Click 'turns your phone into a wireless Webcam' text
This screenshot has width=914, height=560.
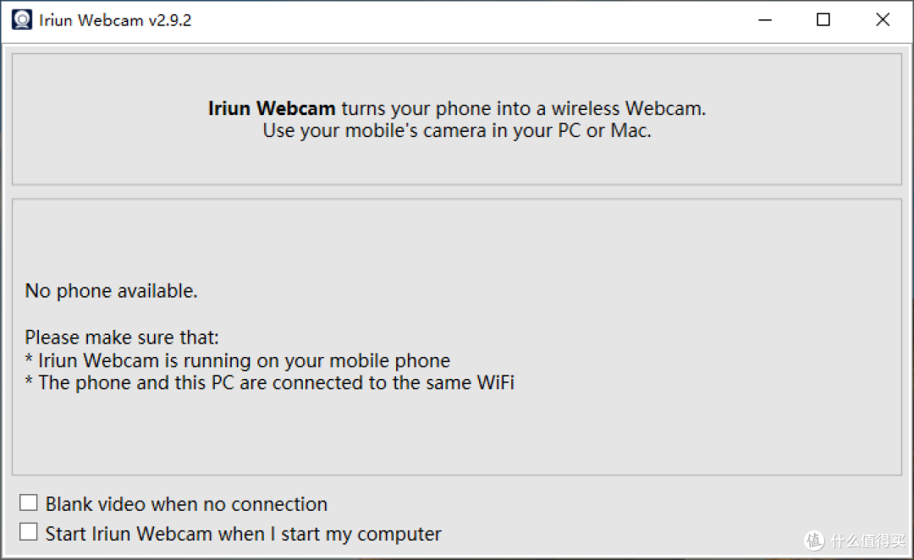tap(523, 108)
